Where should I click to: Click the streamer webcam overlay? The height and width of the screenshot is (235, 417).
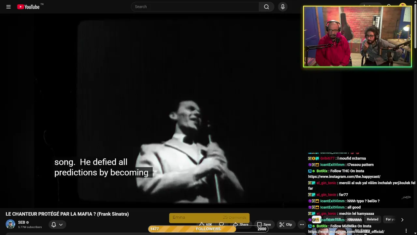tap(357, 37)
